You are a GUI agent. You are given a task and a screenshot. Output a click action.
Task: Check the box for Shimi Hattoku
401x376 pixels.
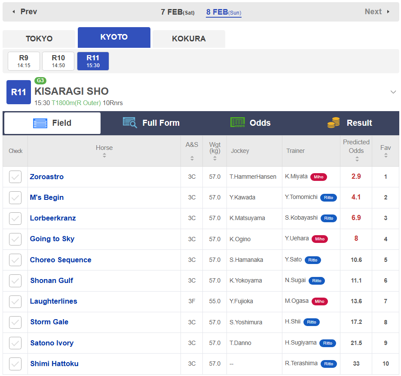15,364
